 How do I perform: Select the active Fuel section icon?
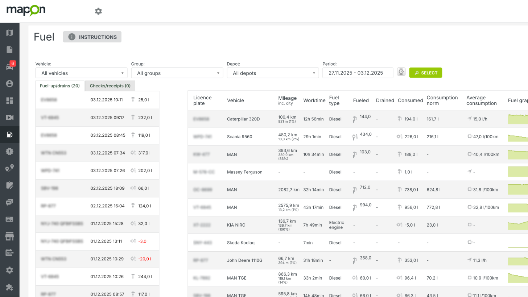coord(9,134)
